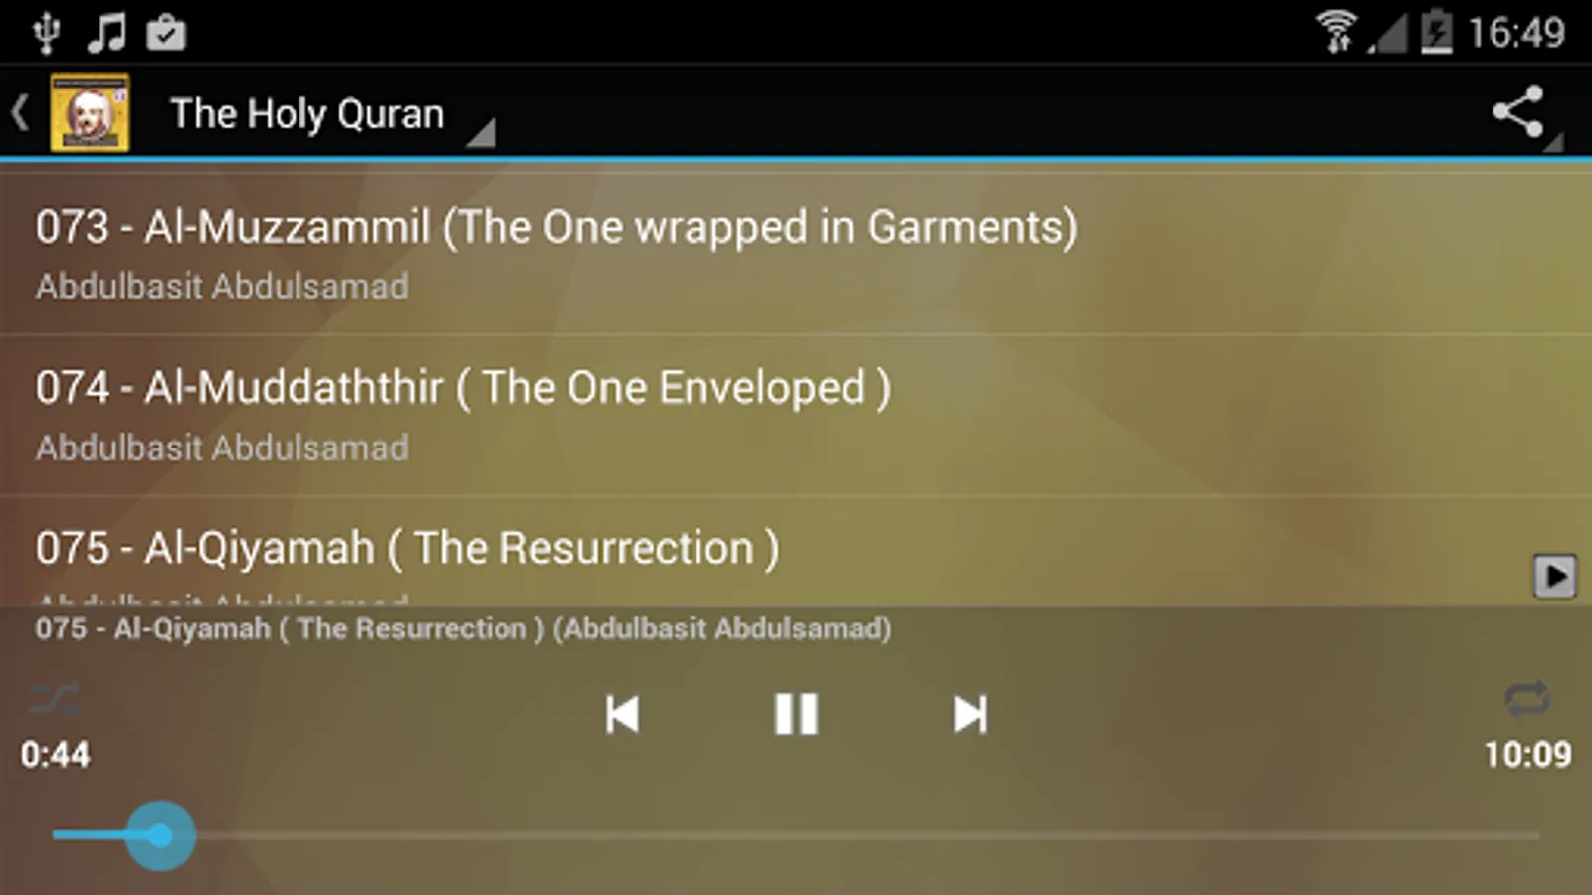Open the USB notification icon
This screenshot has height=895, width=1592.
(46, 32)
